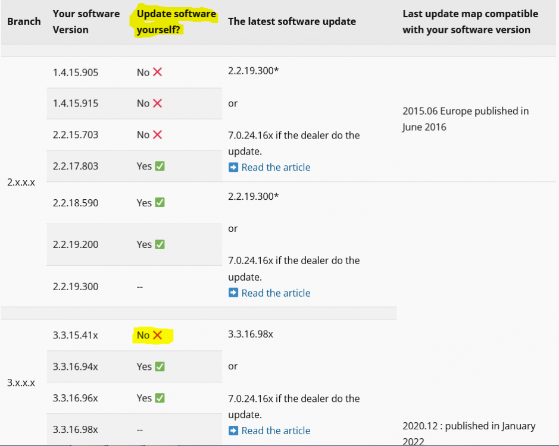Click the red X for version 1.4.15.915

[157, 103]
